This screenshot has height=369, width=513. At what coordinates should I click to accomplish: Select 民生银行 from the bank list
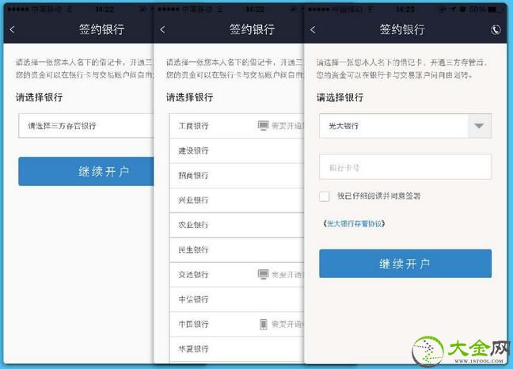pos(237,250)
